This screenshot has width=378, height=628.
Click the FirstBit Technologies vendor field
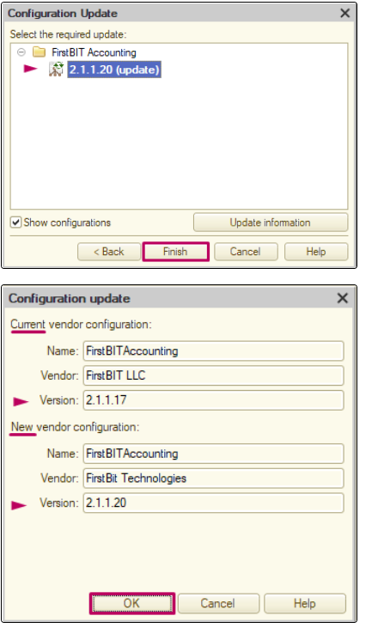point(213,479)
